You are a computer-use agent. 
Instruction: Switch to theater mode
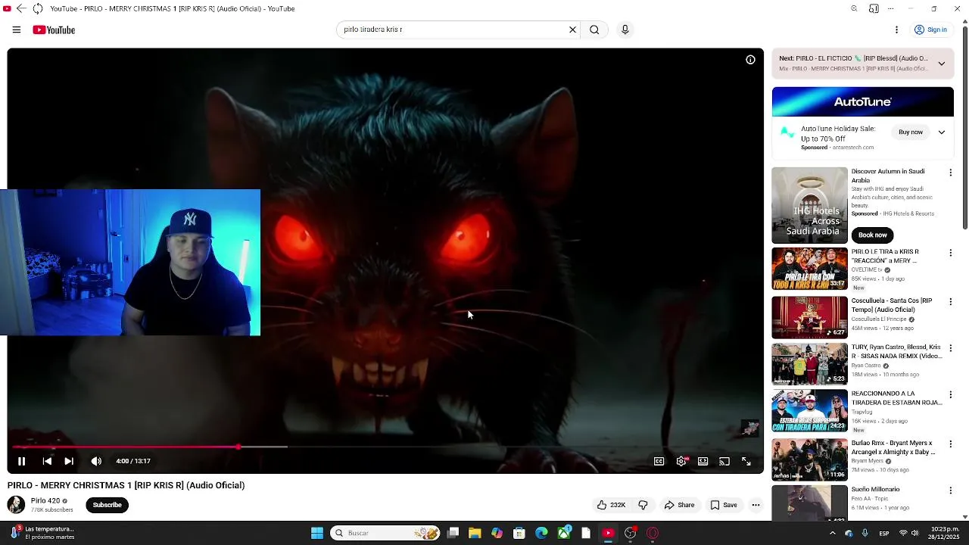(x=703, y=461)
